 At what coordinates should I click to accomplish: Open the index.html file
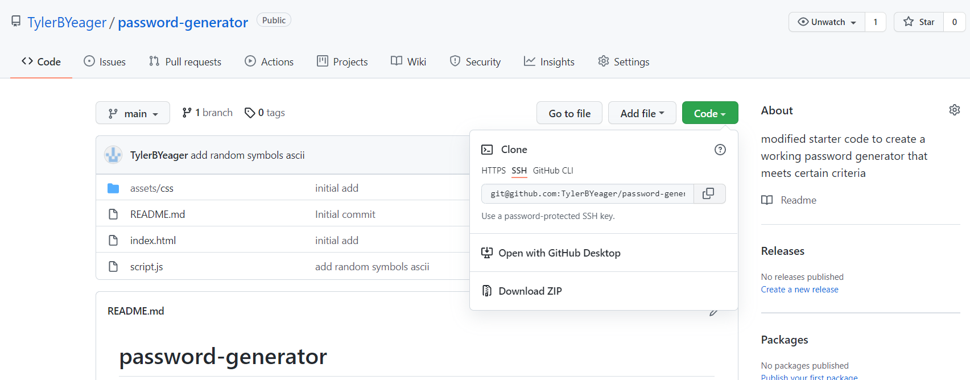click(153, 241)
